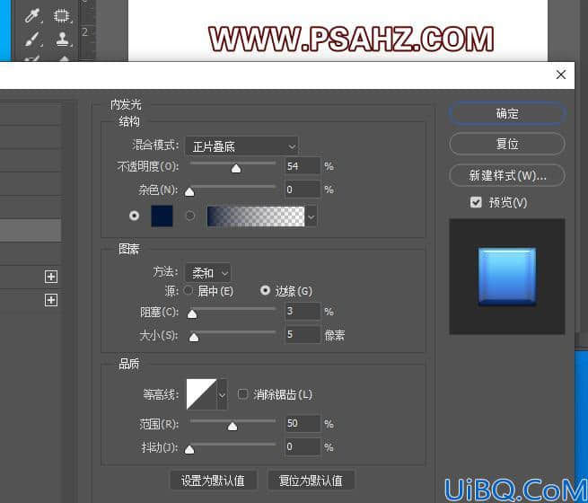Select the 边缘(G) source radio
This screenshot has width=588, height=503.
(265, 290)
